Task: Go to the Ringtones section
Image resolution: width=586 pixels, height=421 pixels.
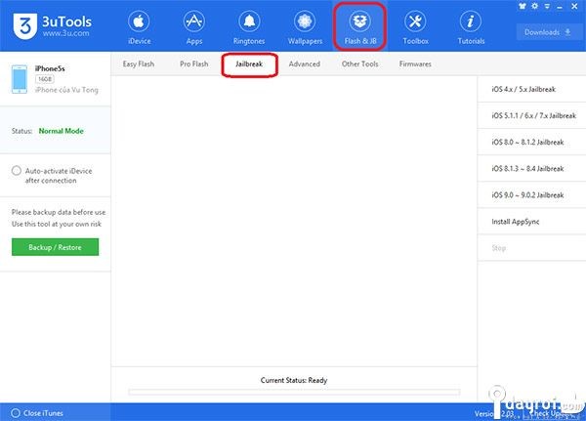Action: (x=249, y=27)
